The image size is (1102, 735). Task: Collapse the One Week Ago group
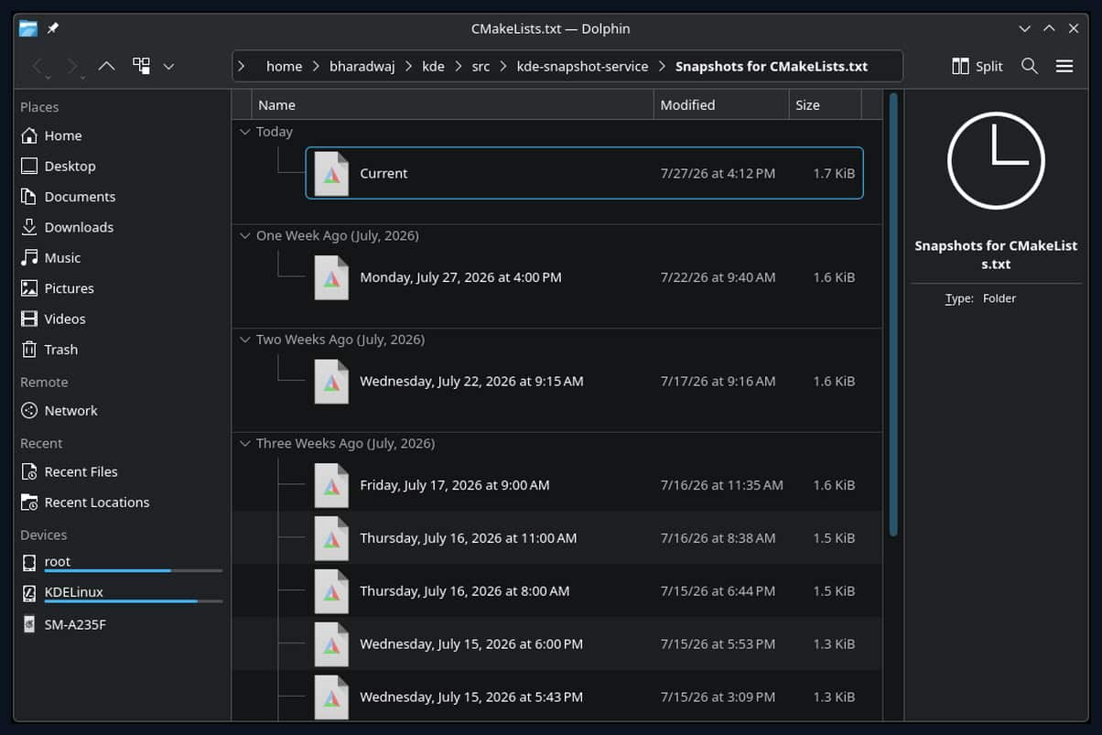244,235
